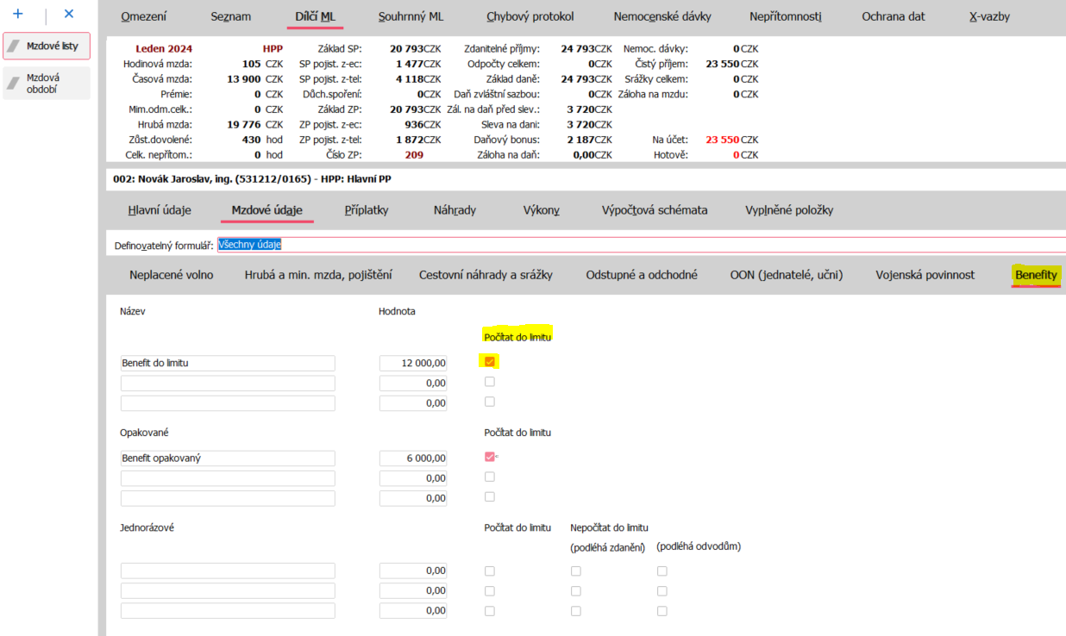Check first Jednorázové podléhá odvodům checkbox
Screen dimensions: 1066x636
pyautogui.click(x=662, y=571)
